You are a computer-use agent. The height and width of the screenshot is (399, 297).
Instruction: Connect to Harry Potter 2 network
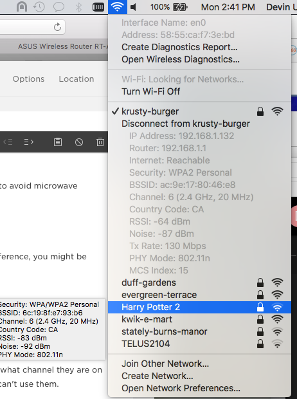pyautogui.click(x=200, y=307)
